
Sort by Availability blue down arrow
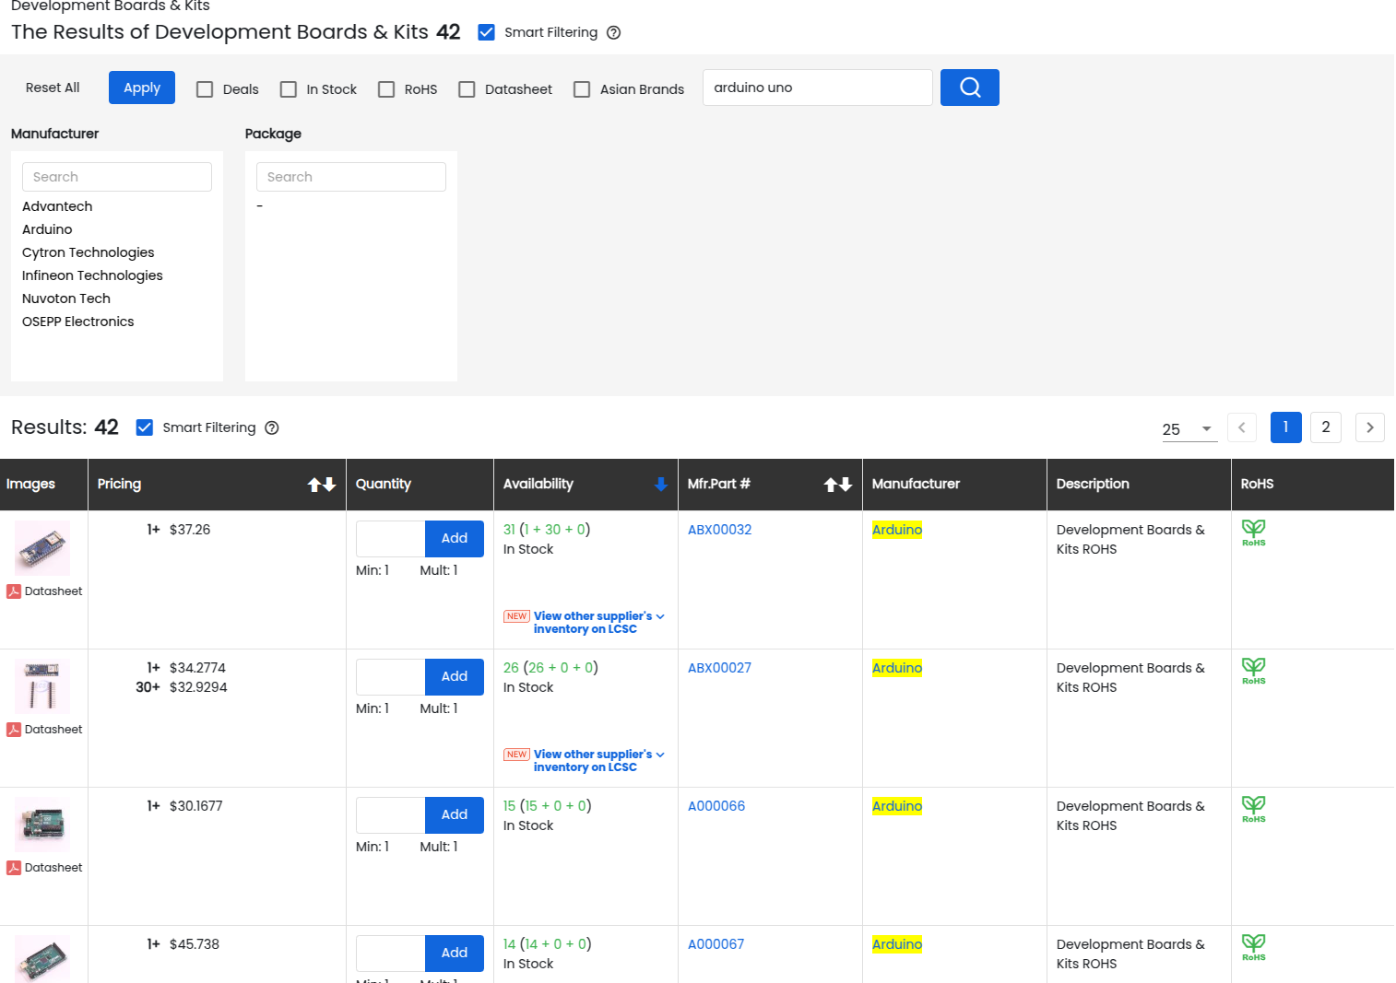click(660, 485)
